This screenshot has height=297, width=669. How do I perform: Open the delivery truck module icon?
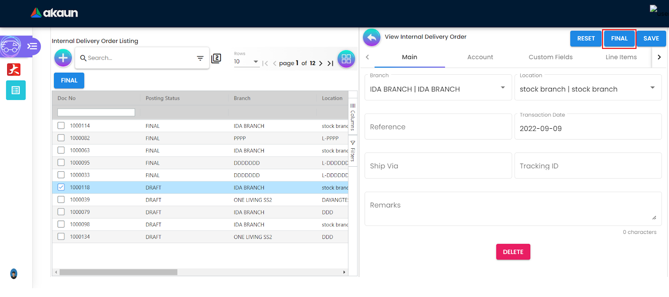pyautogui.click(x=11, y=46)
